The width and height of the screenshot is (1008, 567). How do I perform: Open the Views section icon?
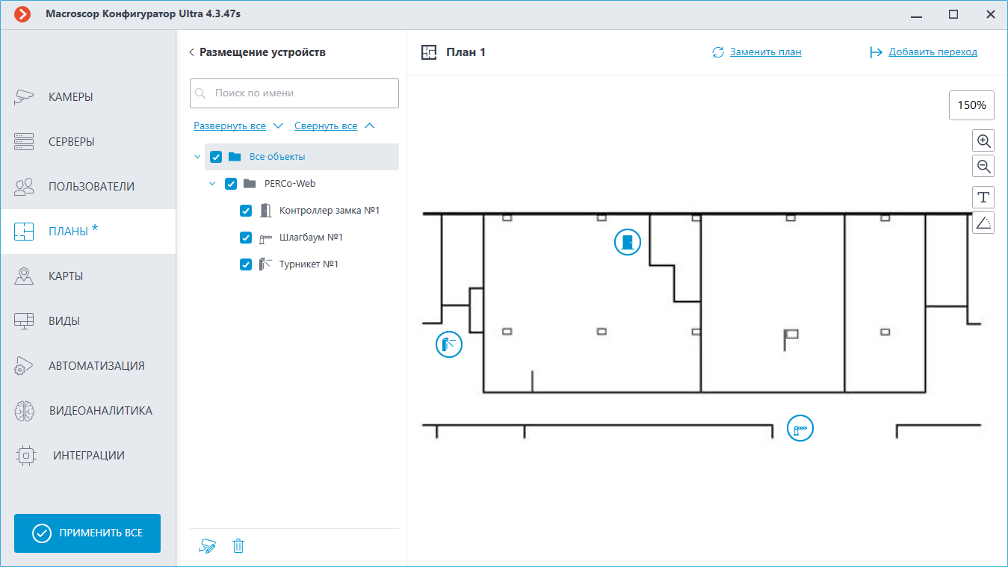pos(24,320)
